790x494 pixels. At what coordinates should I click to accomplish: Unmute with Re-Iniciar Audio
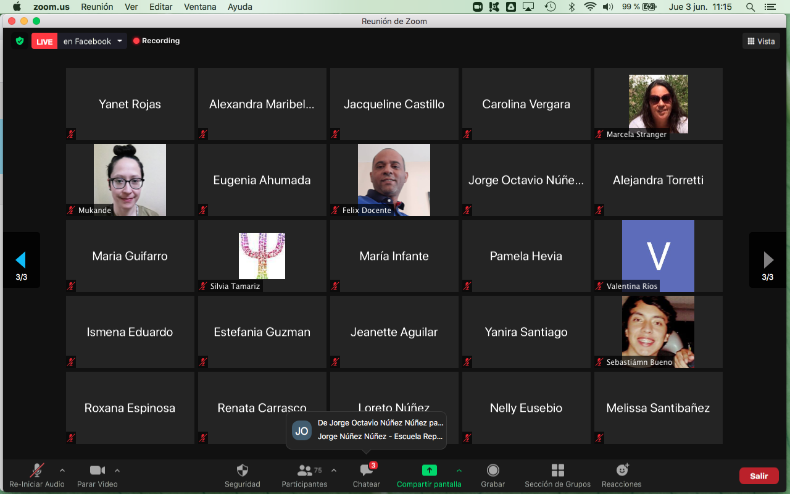click(x=37, y=471)
